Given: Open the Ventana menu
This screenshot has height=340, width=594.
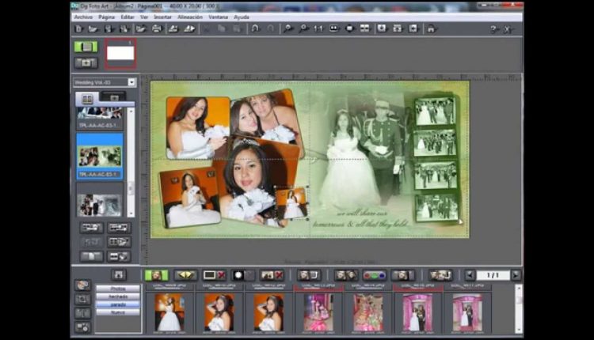Looking at the screenshot, I should point(219,17).
